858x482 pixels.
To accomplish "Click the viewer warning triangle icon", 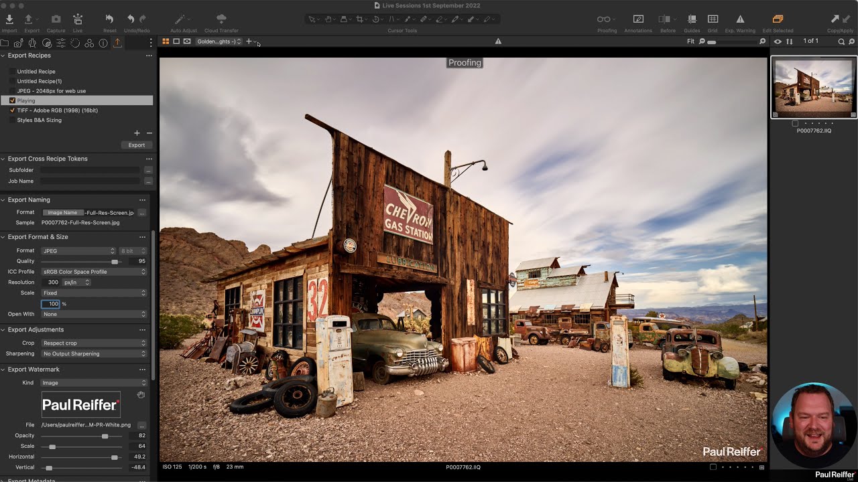I will point(498,42).
